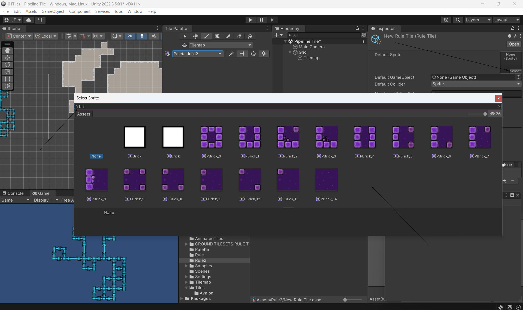Click the Open button in Inspector
523x310 pixels.
(513, 44)
